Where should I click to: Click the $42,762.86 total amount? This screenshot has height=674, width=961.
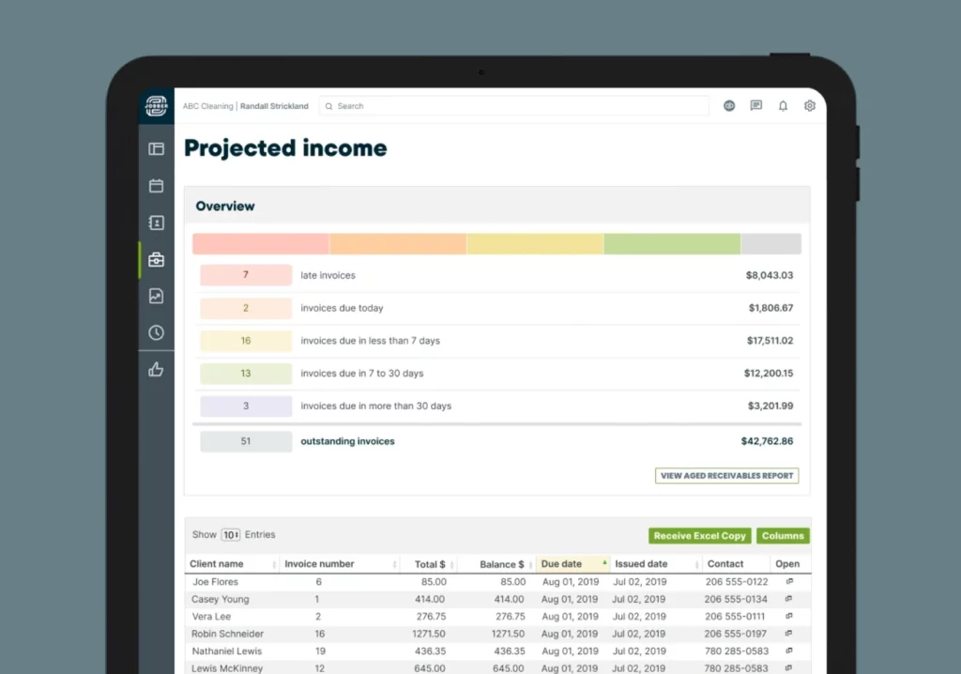tap(767, 441)
